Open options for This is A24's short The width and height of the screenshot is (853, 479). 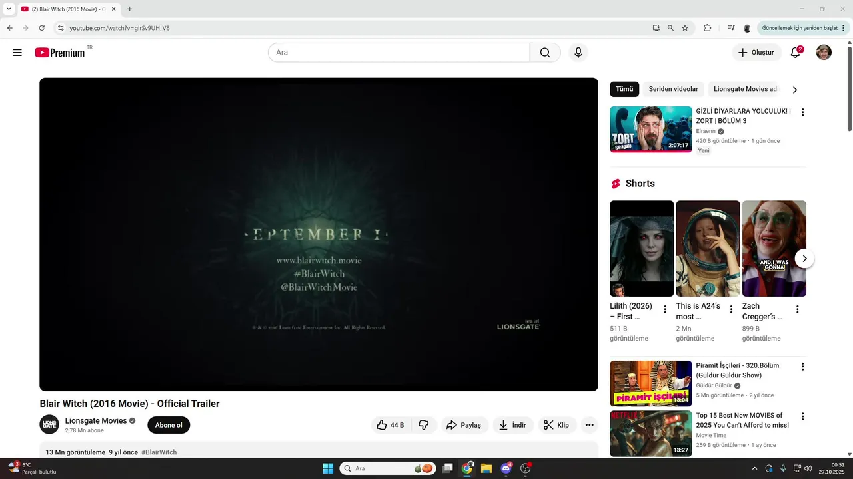click(731, 309)
